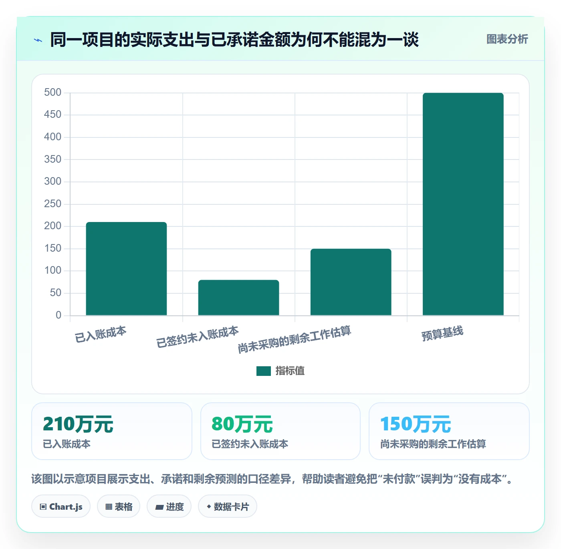Screen dimensions: 561x549
Task: Click the 210万元 value text
Action: pyautogui.click(x=78, y=424)
